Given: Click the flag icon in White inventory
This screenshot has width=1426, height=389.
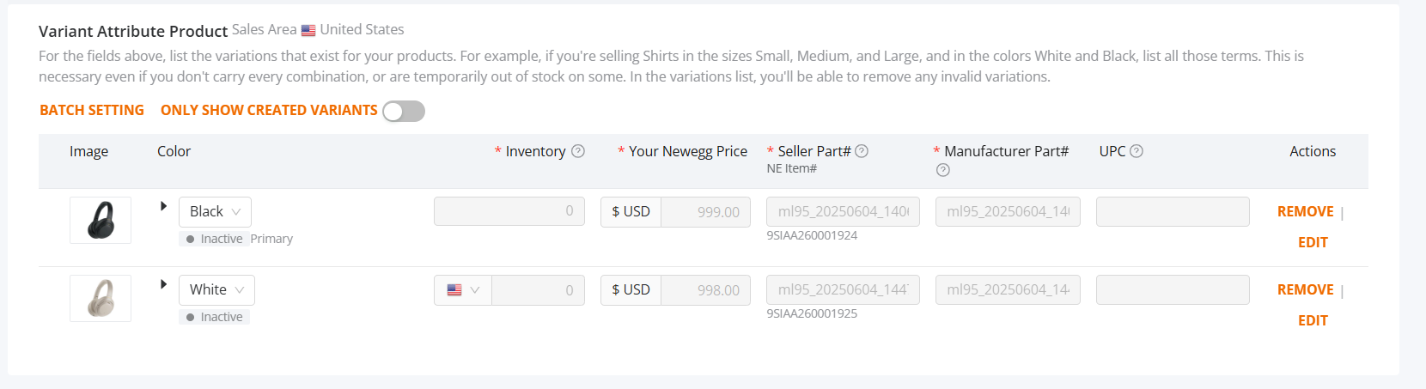Looking at the screenshot, I should click(454, 290).
